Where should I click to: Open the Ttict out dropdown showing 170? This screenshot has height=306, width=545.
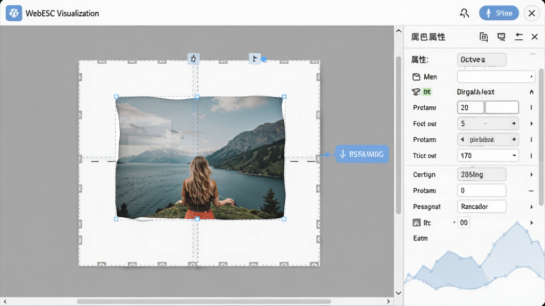(x=488, y=156)
